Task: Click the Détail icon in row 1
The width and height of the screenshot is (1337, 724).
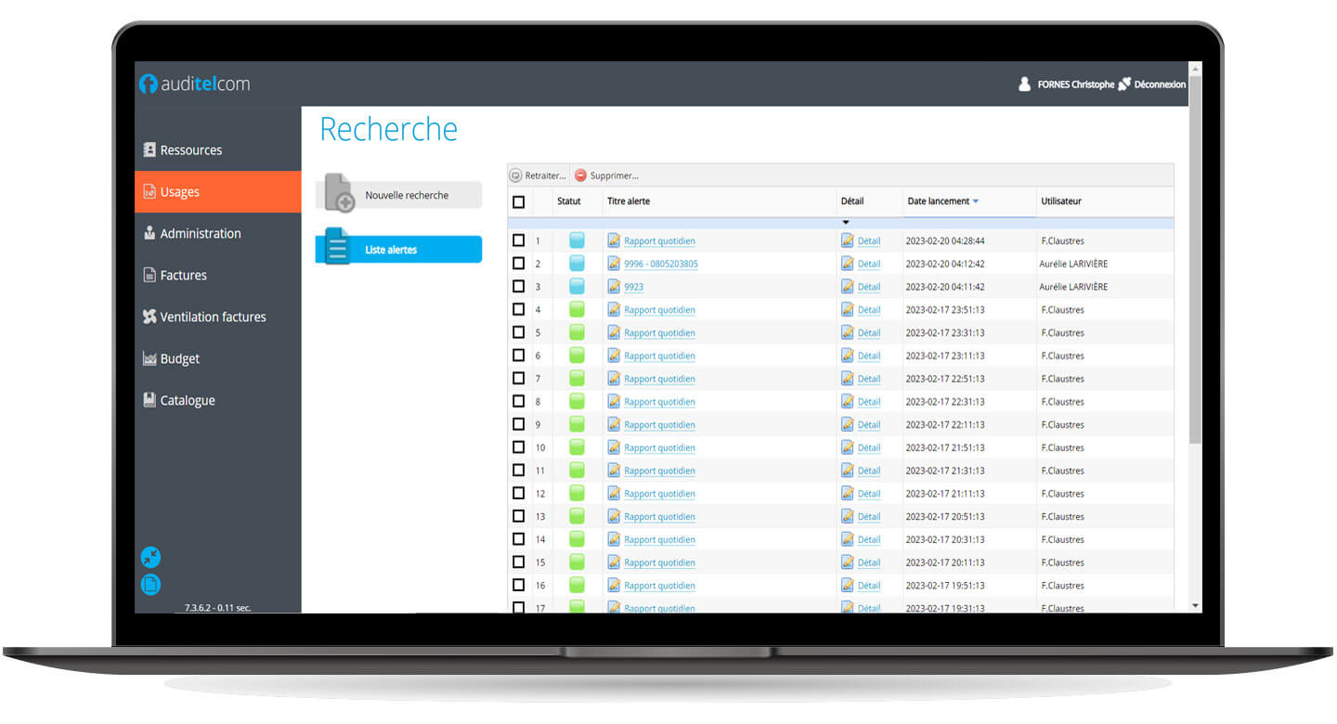Action: (847, 240)
